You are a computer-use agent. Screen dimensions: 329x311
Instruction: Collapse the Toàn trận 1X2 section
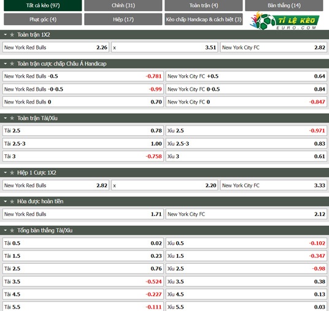point(6,35)
